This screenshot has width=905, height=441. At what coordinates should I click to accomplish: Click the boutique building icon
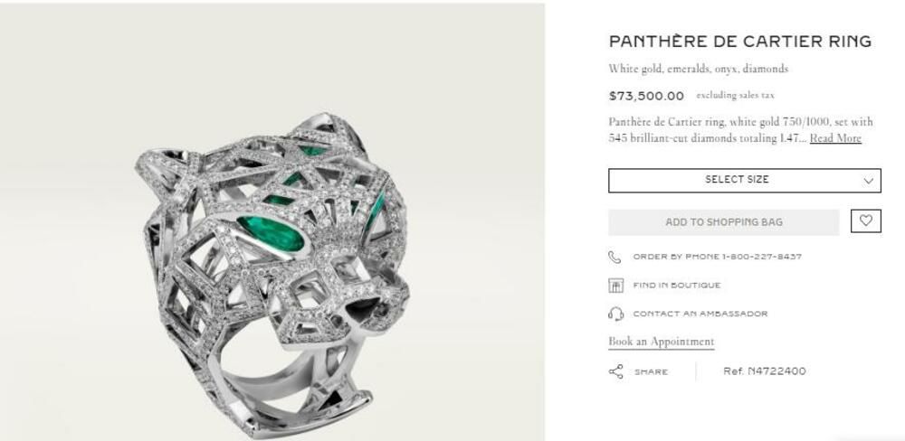click(615, 286)
